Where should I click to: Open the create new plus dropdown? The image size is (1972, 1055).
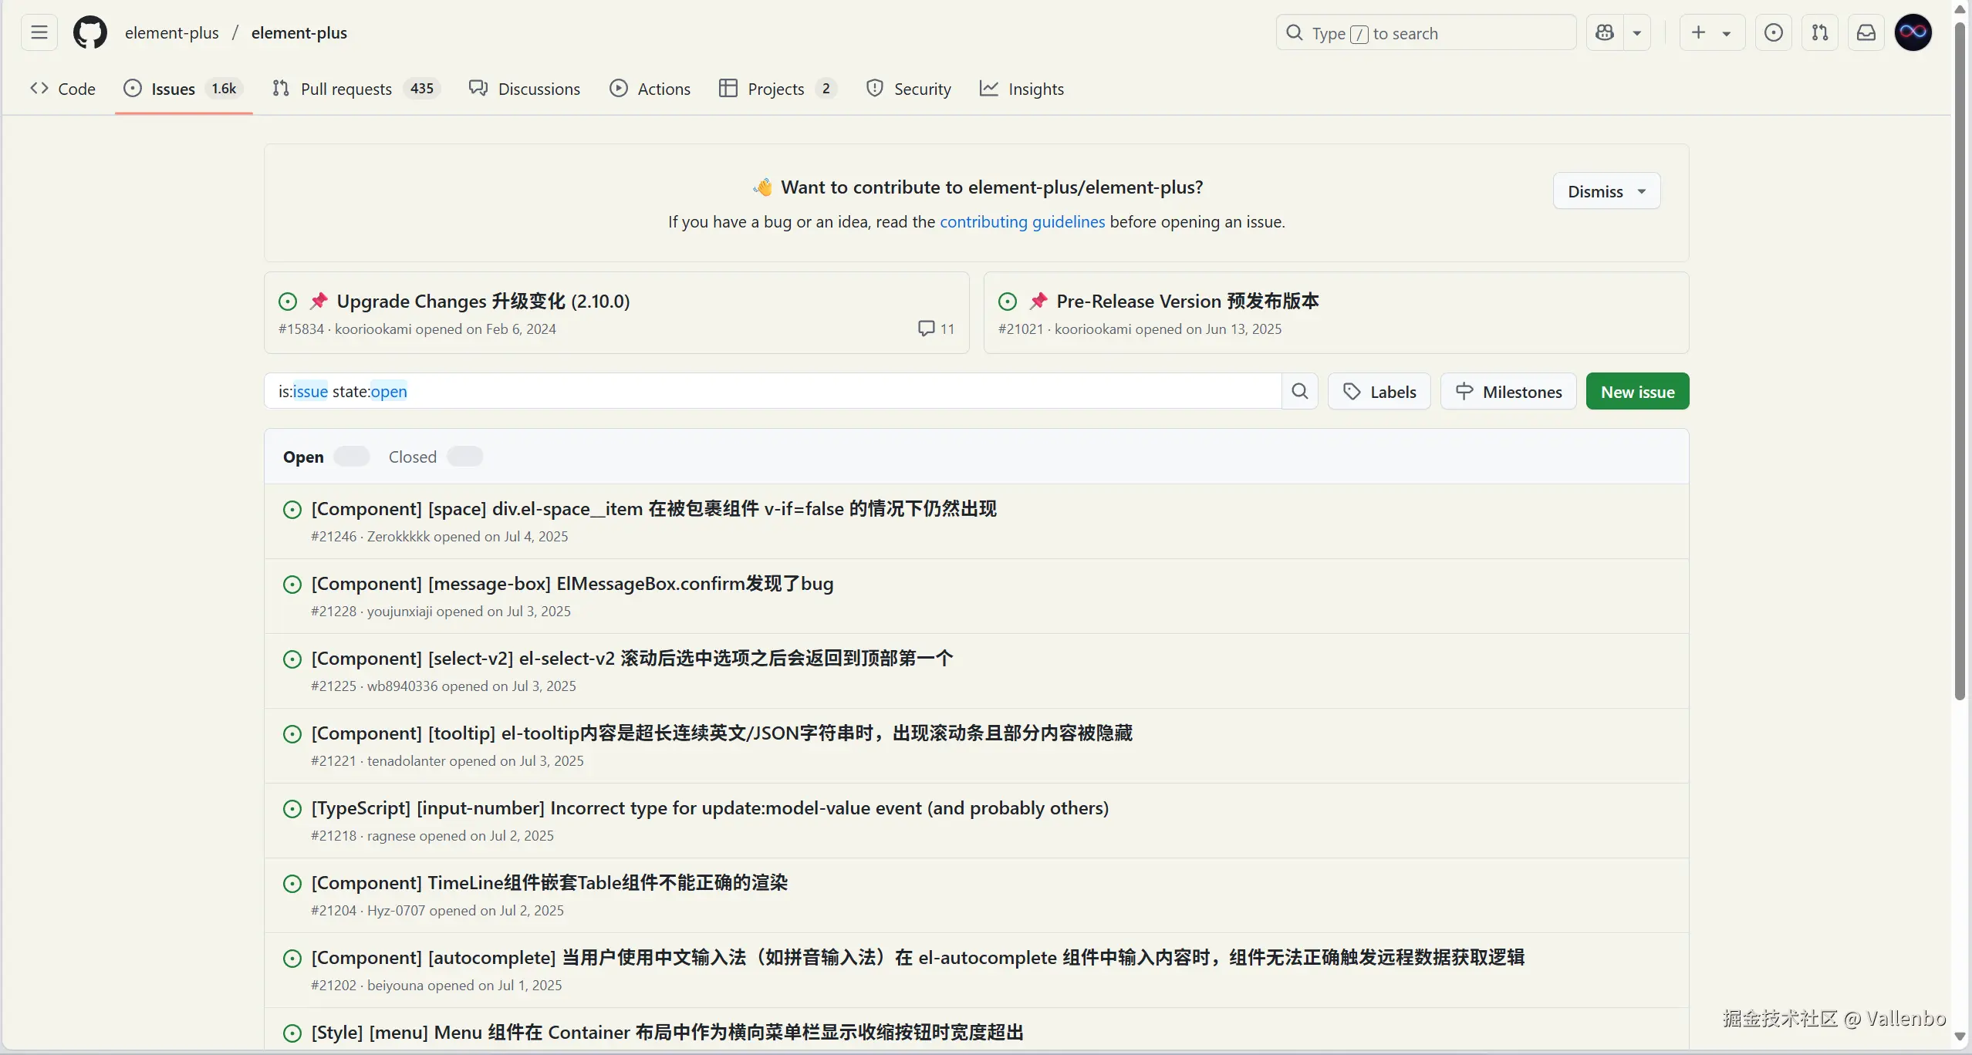[1711, 32]
